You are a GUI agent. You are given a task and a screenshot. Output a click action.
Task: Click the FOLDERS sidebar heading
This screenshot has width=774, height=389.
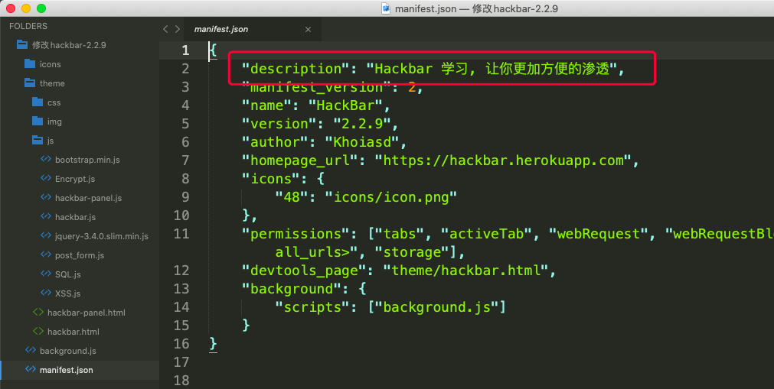28,26
